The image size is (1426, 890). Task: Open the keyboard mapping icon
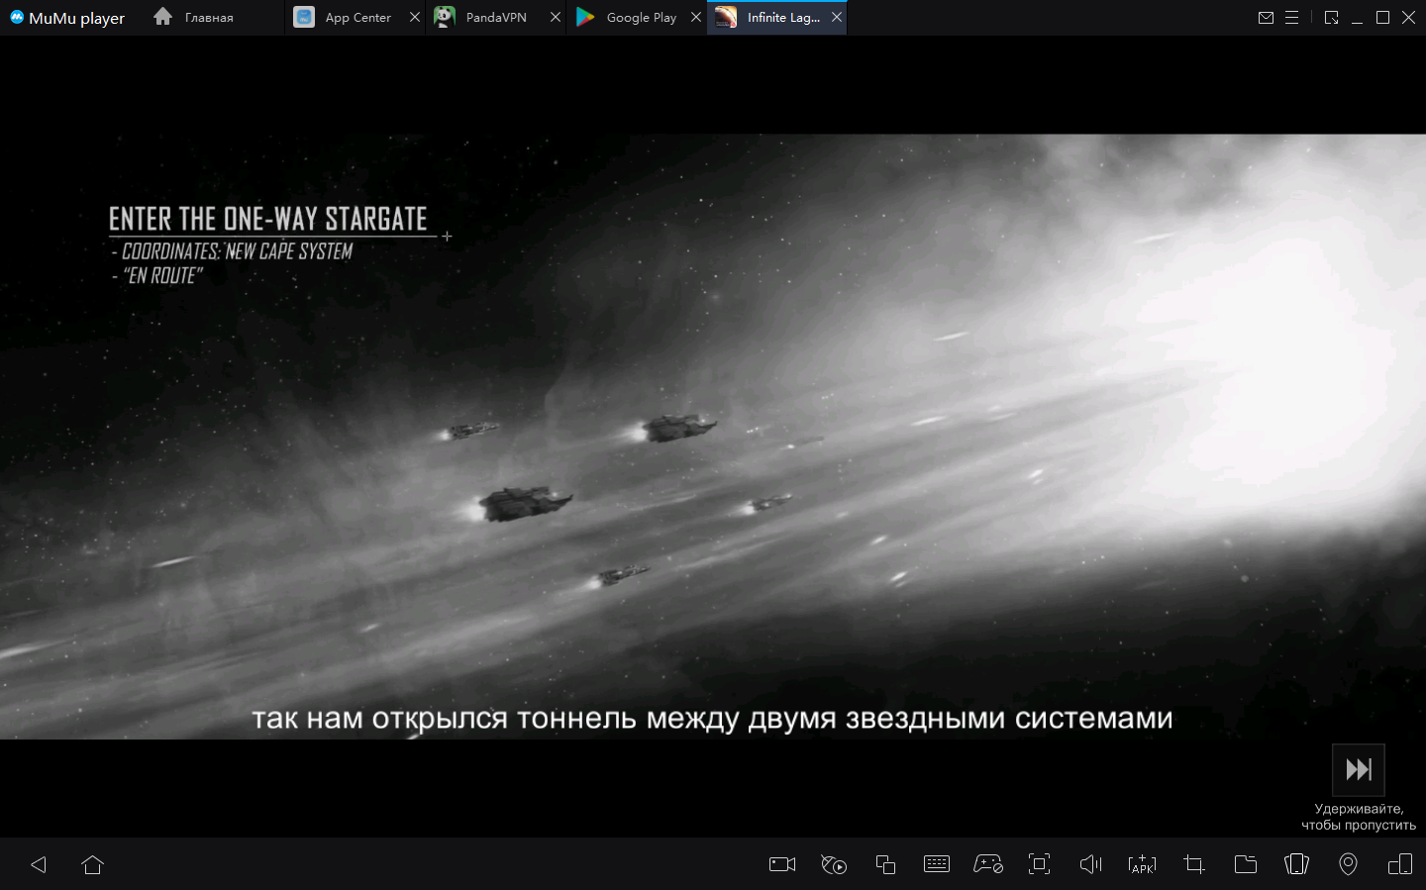[937, 864]
